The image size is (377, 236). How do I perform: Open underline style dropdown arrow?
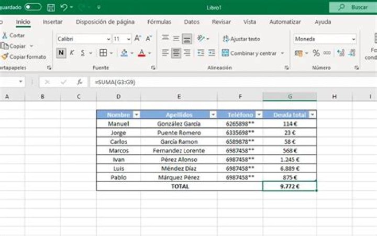click(91, 53)
